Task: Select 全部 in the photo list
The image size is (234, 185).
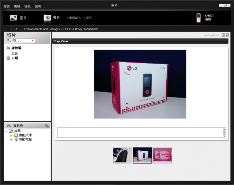Action: click(15, 53)
